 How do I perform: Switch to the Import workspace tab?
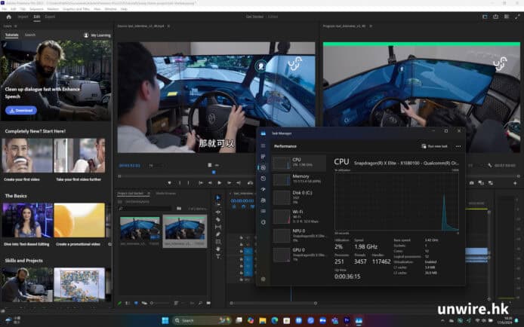click(23, 16)
